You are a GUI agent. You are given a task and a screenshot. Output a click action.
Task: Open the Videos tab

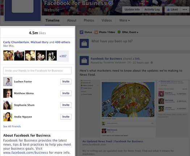[107, 20]
